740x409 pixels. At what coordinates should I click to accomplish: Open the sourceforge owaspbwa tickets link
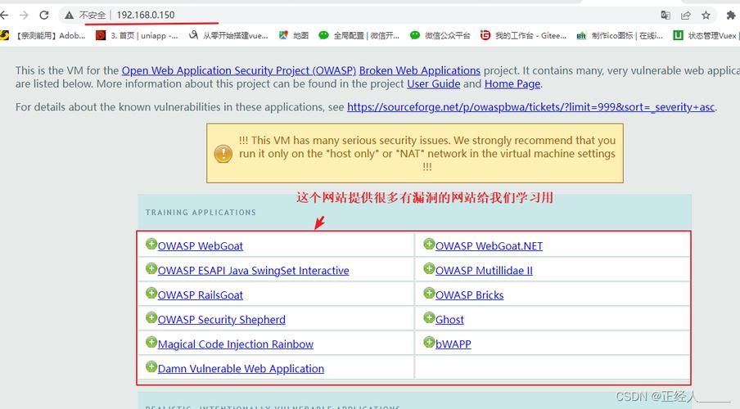531,107
